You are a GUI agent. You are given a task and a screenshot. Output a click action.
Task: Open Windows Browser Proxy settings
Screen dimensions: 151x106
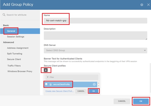coord(20,71)
